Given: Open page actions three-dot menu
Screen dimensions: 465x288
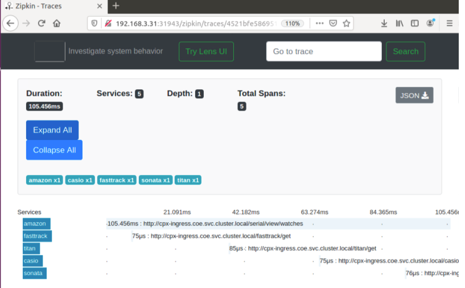Looking at the screenshot, I should tap(319, 24).
